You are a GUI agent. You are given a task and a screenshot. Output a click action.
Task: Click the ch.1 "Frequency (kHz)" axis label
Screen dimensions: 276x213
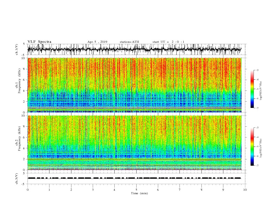click(20, 81)
